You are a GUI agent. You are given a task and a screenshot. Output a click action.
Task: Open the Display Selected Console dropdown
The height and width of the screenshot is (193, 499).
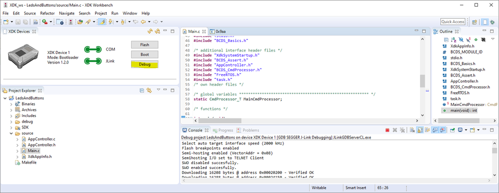click(466, 130)
